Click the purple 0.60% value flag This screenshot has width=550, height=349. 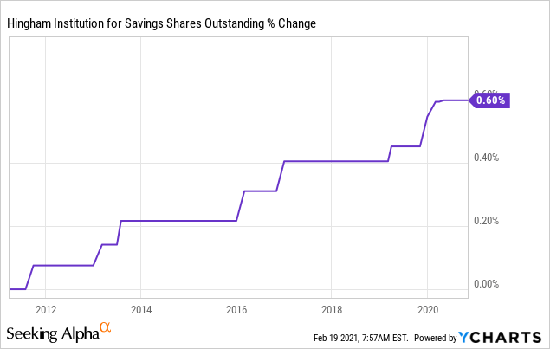[x=490, y=100]
